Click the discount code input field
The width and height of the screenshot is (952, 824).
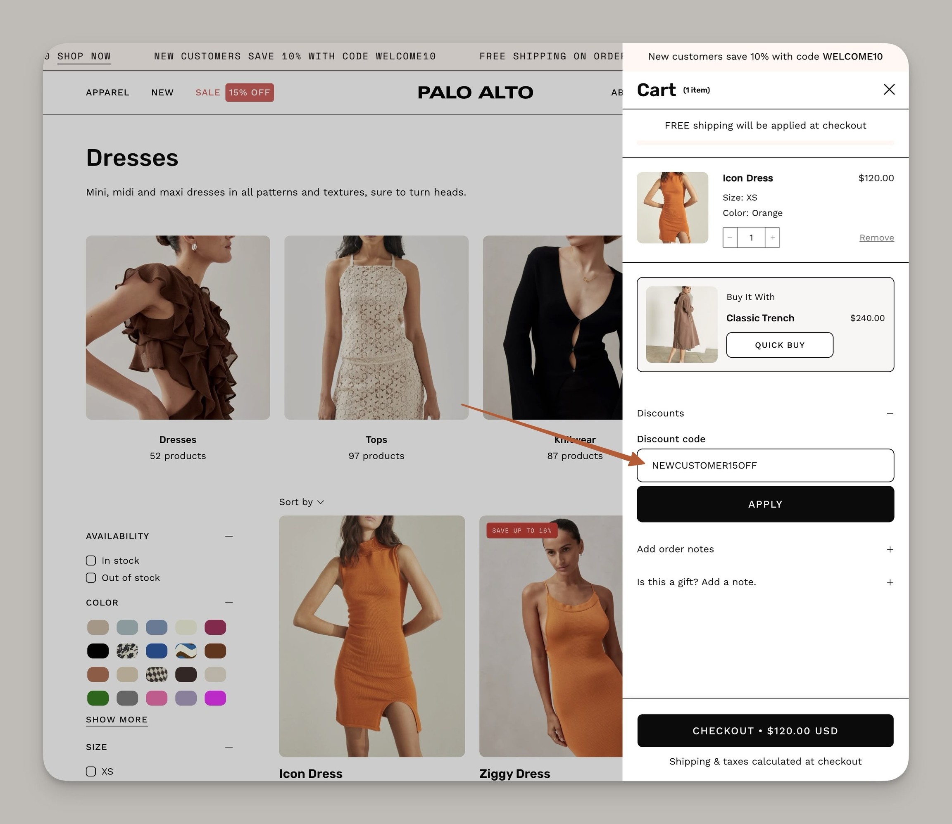[x=765, y=465]
